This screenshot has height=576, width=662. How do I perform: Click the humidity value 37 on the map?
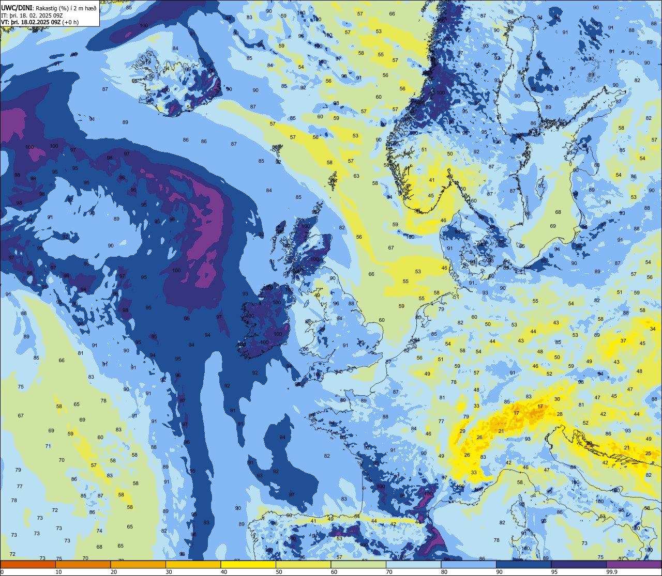coord(623,341)
